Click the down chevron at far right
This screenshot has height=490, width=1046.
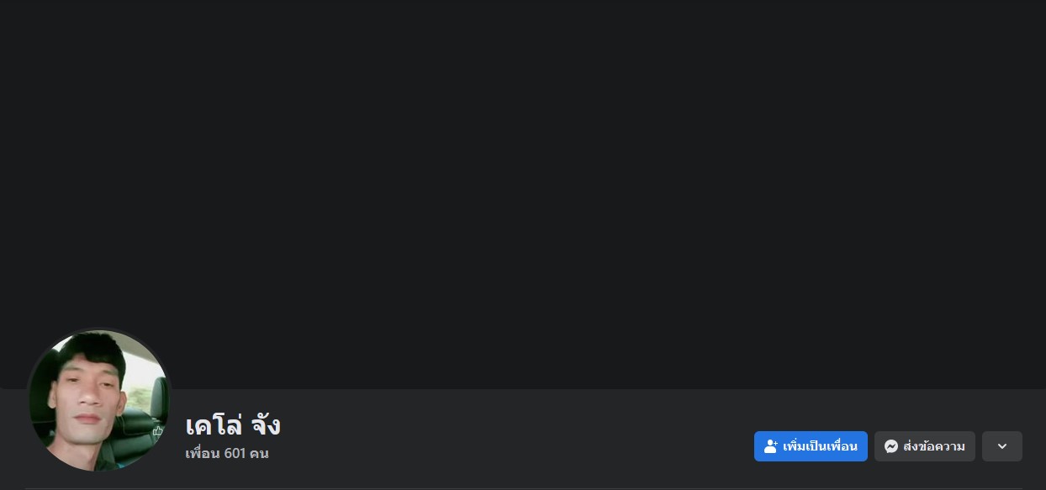[x=1002, y=446]
